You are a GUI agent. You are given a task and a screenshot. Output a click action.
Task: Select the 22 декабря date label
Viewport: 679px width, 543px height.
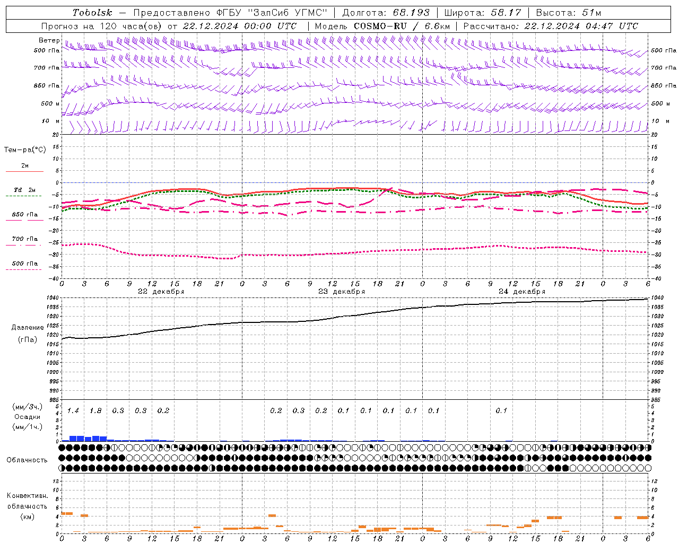(x=161, y=292)
